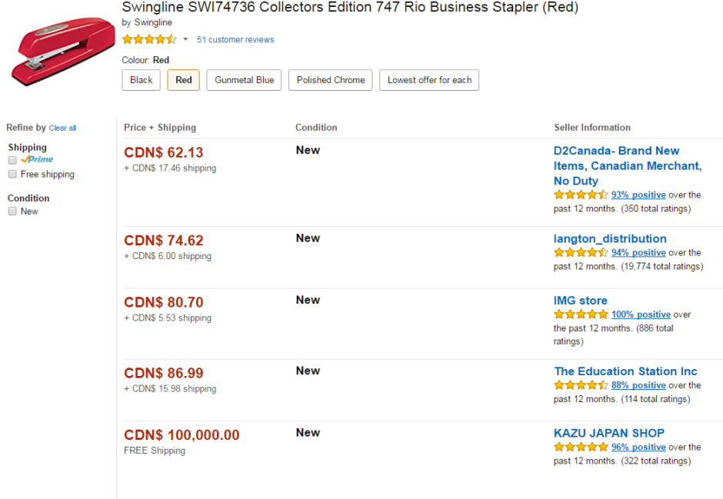Tick the Free shipping checkbox
Viewport: 723px width, 499px height.
(12, 175)
